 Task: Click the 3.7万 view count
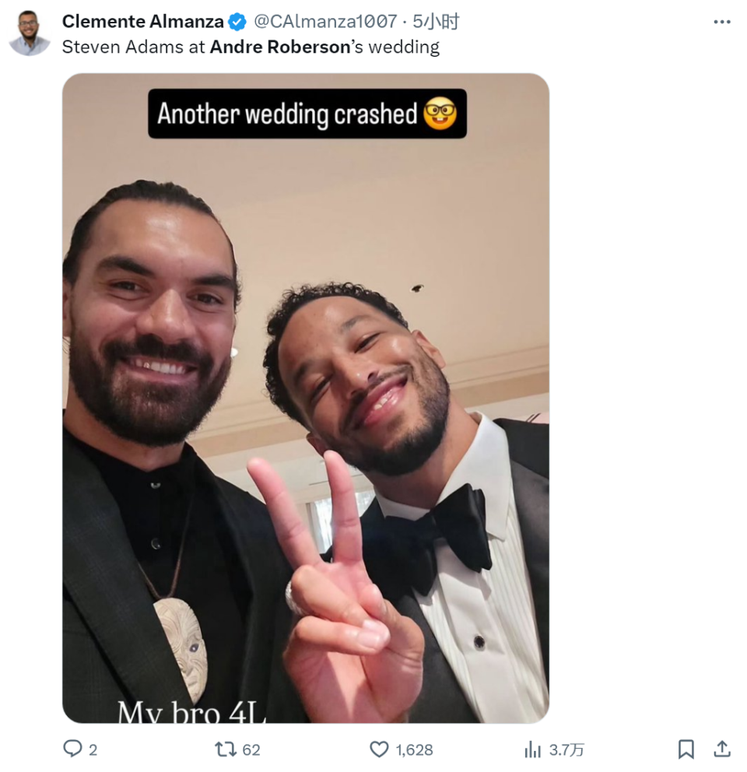(x=566, y=749)
